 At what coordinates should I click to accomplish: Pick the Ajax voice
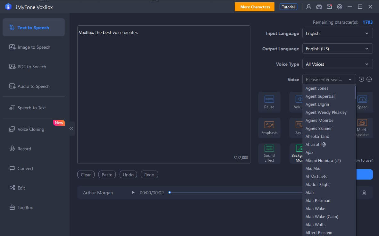[x=329, y=152]
